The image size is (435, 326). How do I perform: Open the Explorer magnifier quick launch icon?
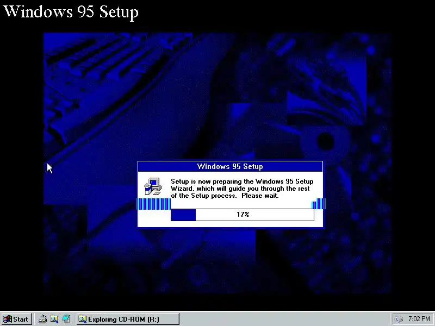click(54, 319)
